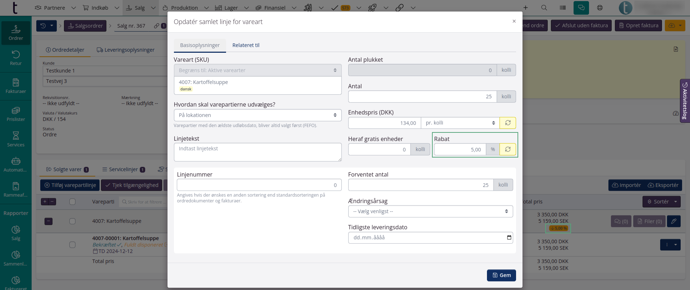Open the 'pr. kolli' unit price dropdown
This screenshot has width=690, height=290.
460,123
